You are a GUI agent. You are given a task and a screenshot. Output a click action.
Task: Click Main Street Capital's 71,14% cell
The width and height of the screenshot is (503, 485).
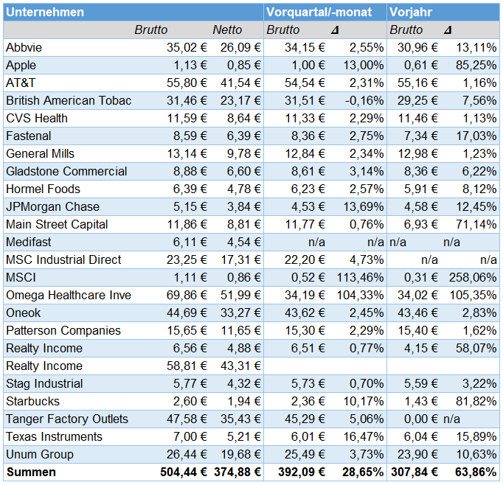tap(476, 224)
